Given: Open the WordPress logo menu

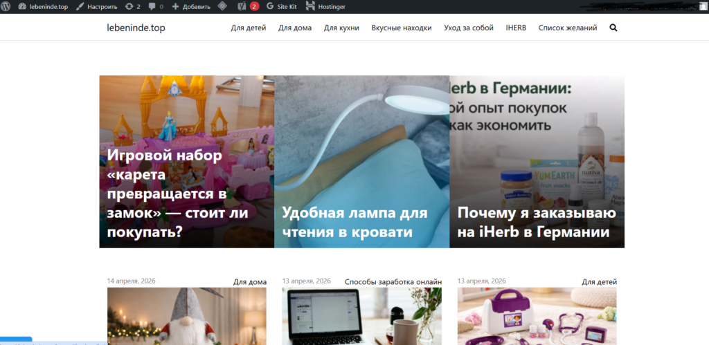Looking at the screenshot, I should pyautogui.click(x=6, y=7).
